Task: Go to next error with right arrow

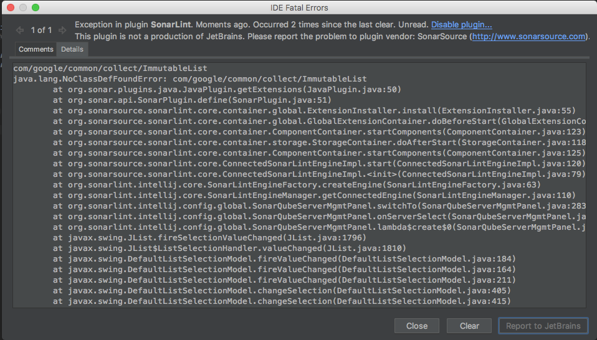Action: [x=62, y=30]
